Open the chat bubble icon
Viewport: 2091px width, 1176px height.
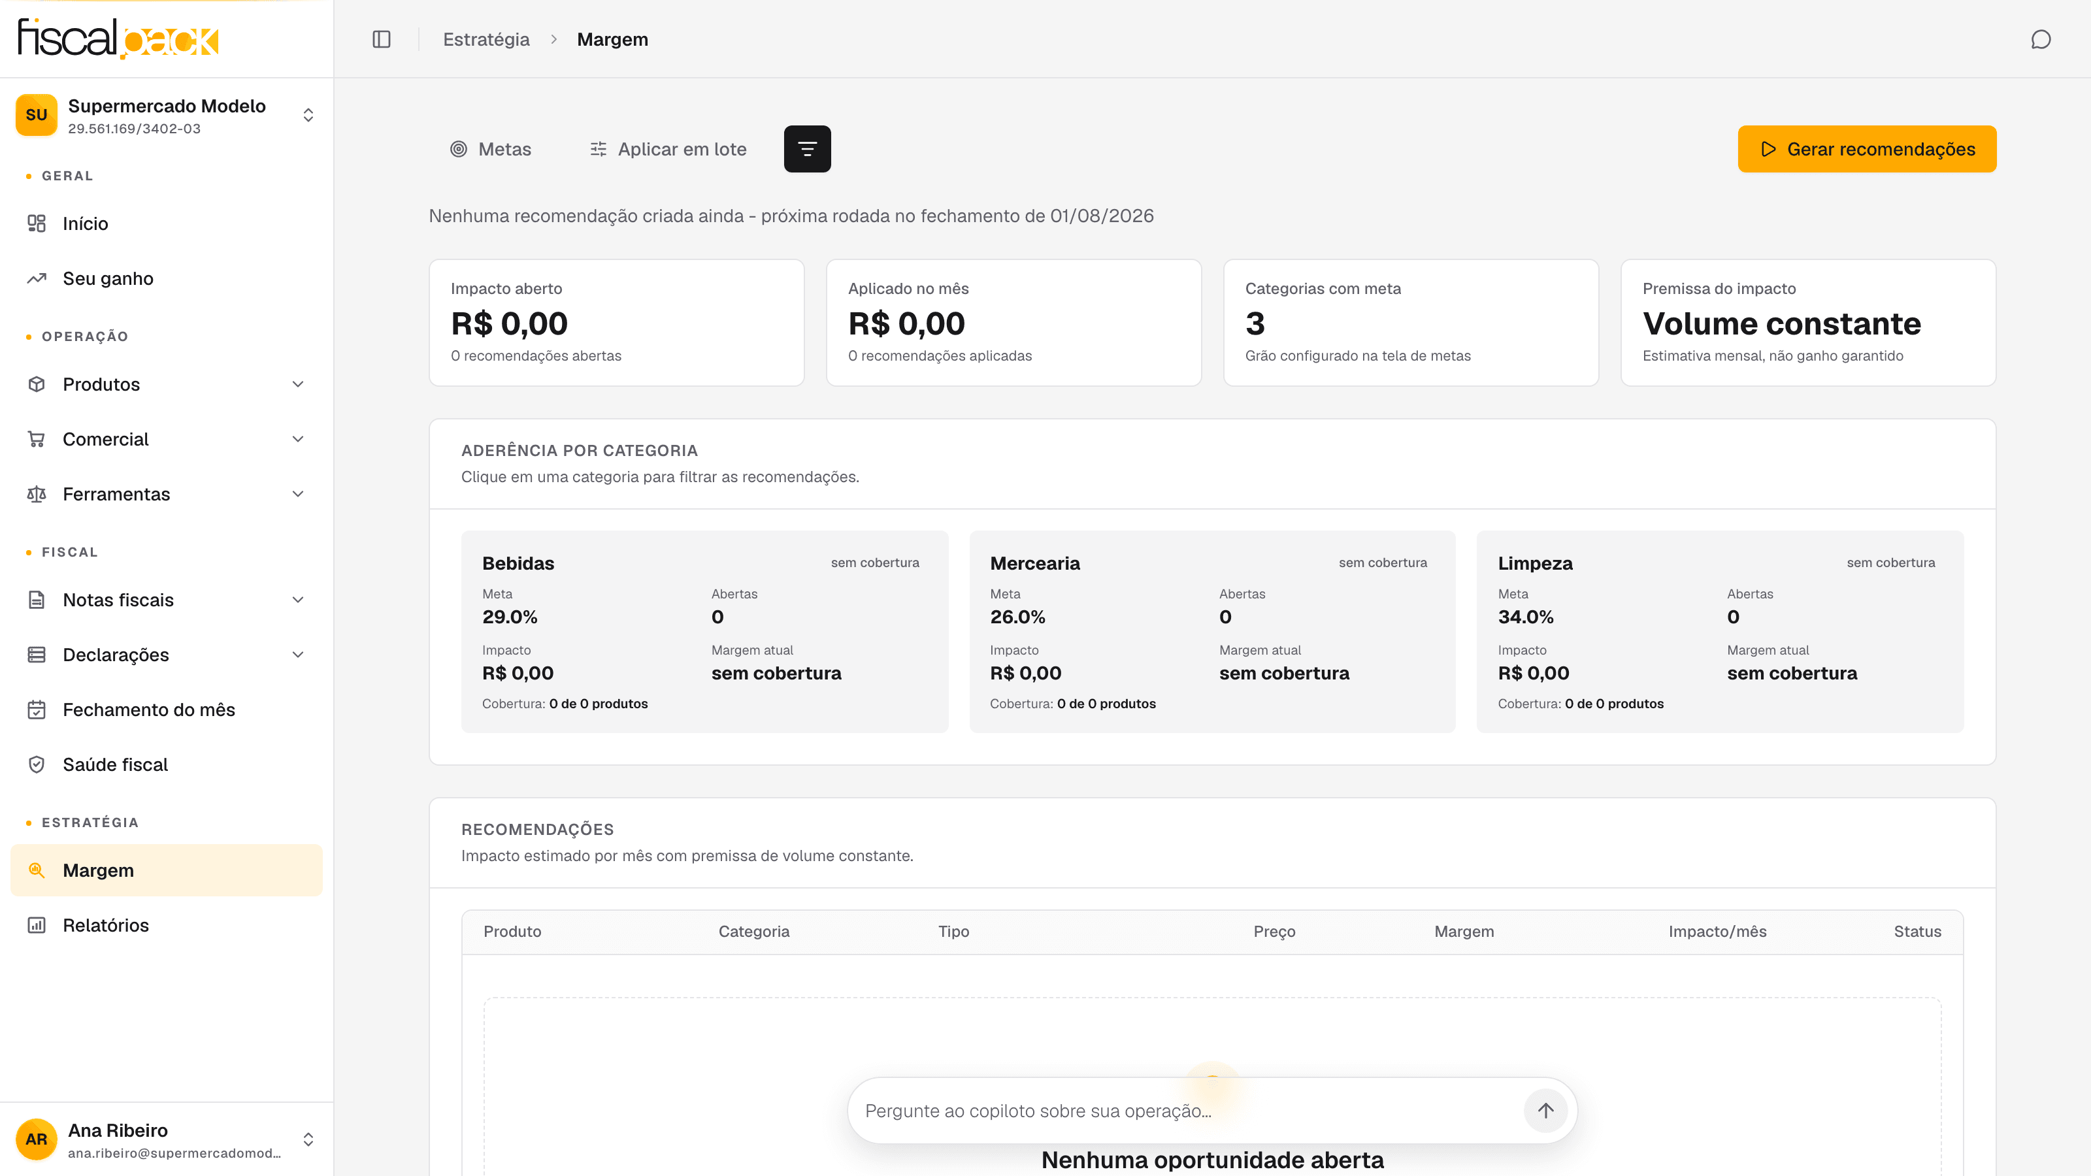click(x=2041, y=39)
